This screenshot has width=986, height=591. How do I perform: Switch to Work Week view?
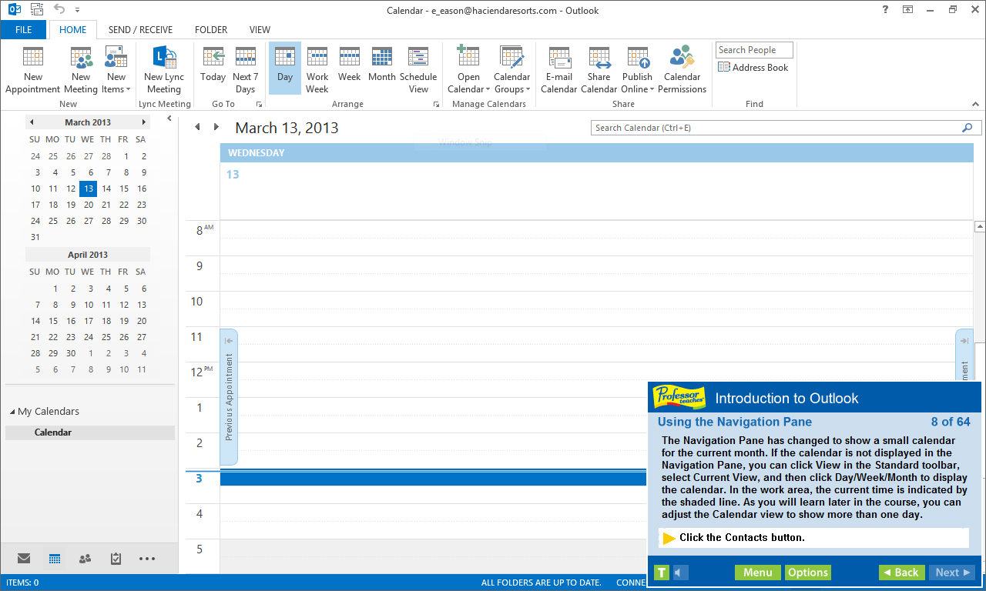tap(317, 68)
